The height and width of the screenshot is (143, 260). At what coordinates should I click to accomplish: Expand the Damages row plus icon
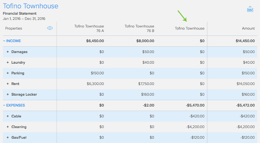tap(8, 52)
